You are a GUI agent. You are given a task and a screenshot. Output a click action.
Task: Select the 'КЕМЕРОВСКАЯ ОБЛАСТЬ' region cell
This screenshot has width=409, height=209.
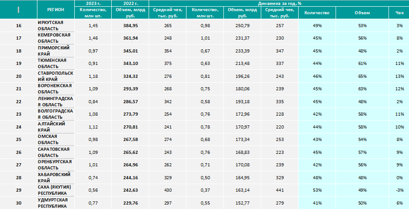(x=56, y=38)
